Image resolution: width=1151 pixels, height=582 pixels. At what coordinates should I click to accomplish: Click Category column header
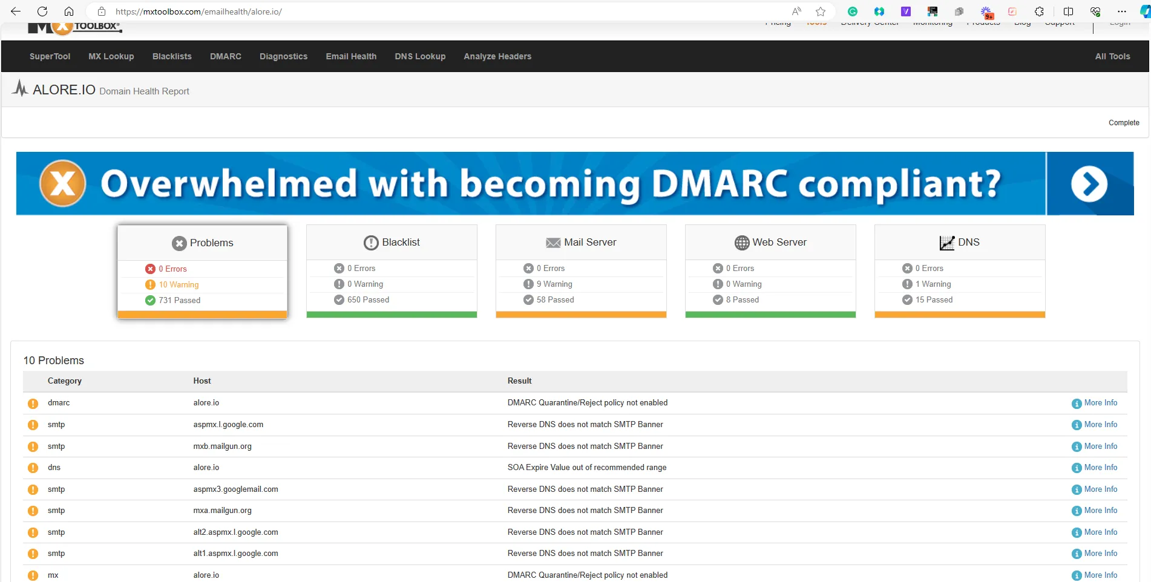pyautogui.click(x=65, y=381)
